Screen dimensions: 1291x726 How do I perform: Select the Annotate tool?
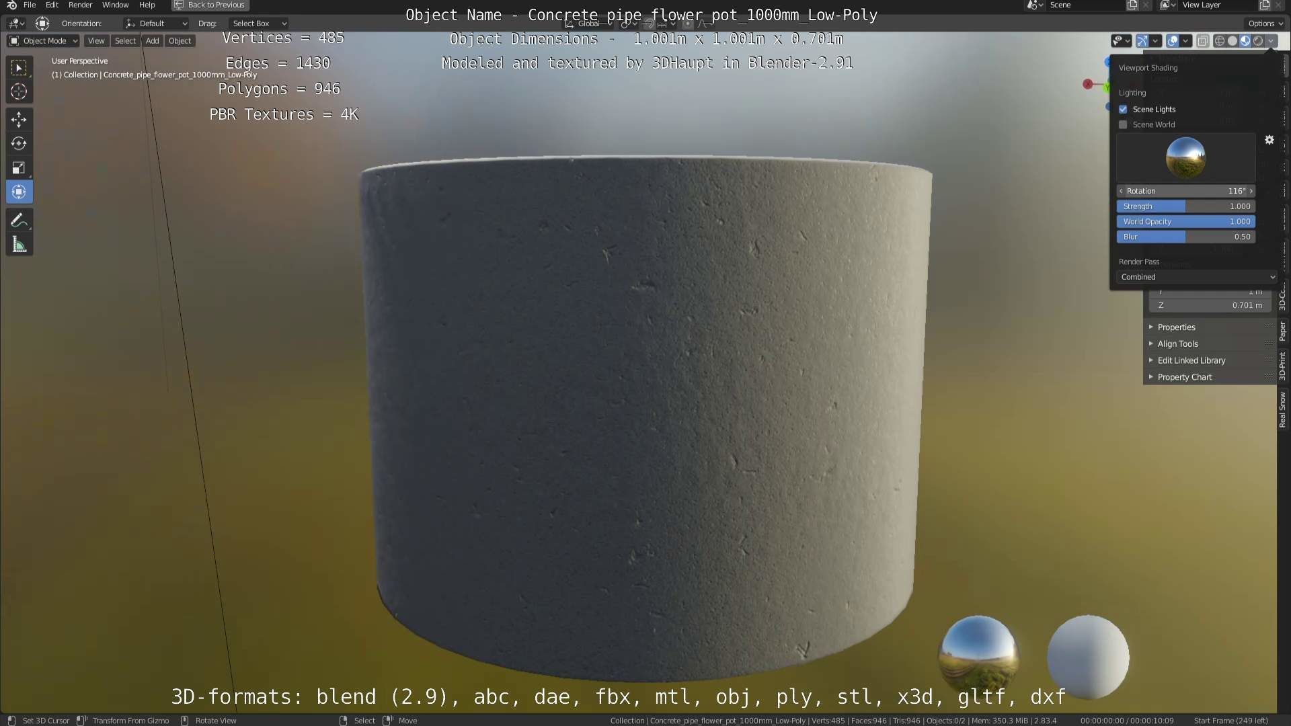tap(19, 220)
